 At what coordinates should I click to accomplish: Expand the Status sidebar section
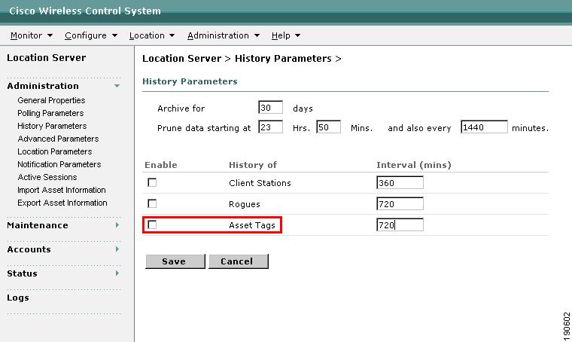[117, 273]
